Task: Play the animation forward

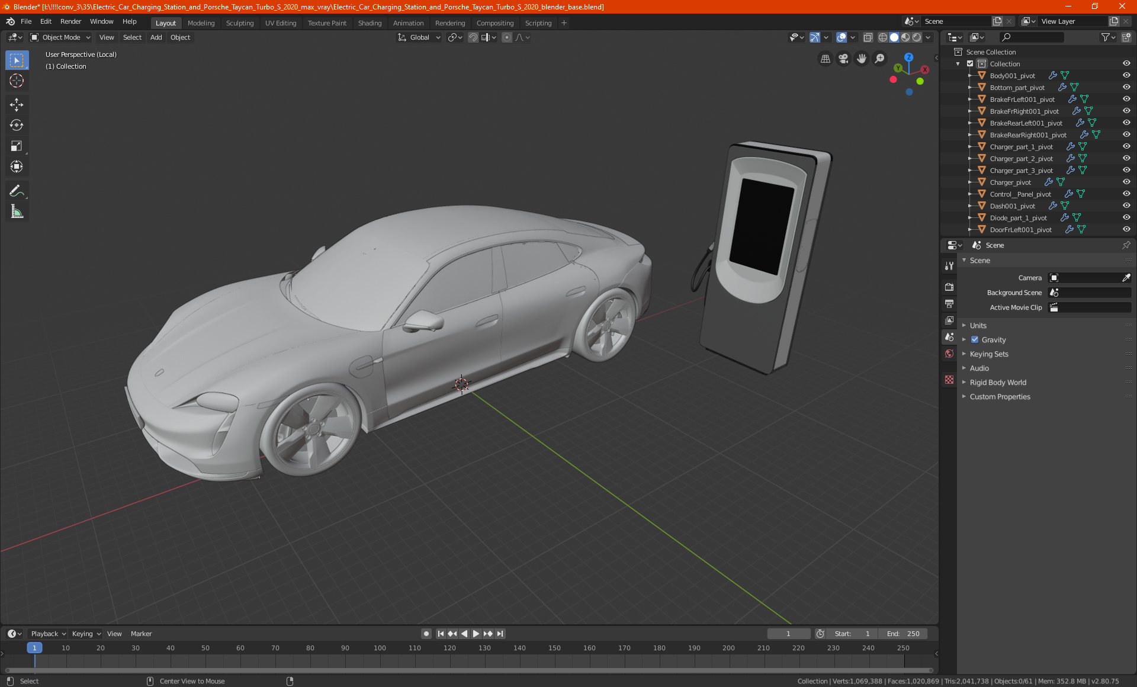Action: click(476, 634)
